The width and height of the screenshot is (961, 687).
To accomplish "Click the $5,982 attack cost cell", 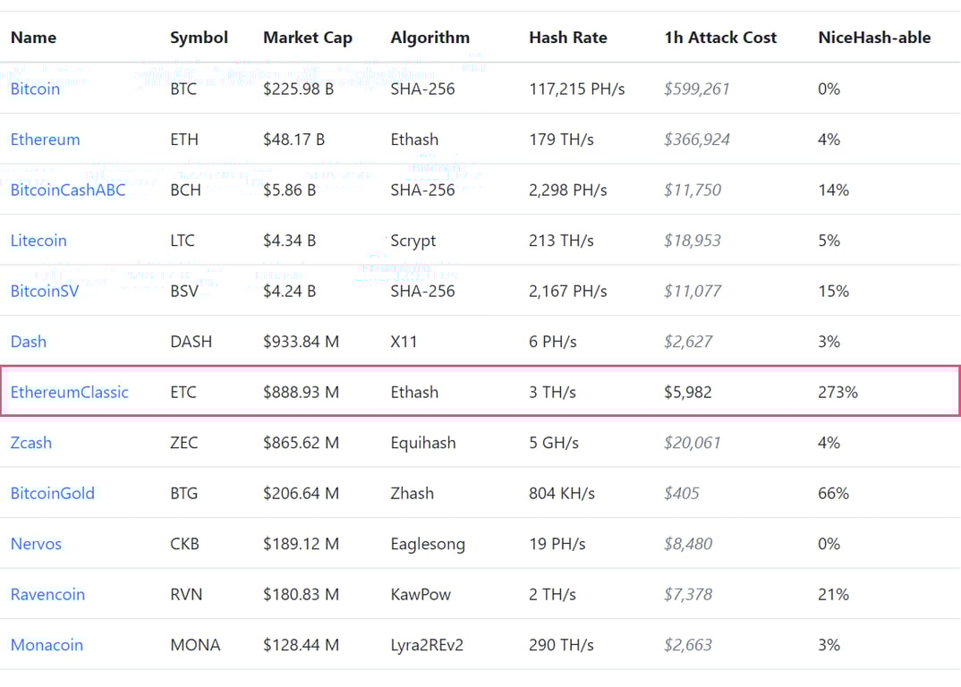I will tap(688, 392).
